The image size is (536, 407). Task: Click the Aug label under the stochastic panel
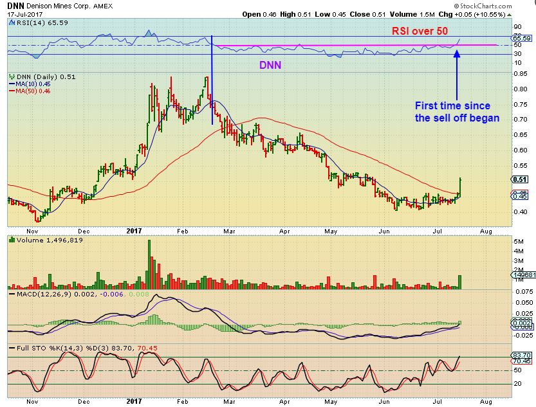point(486,402)
